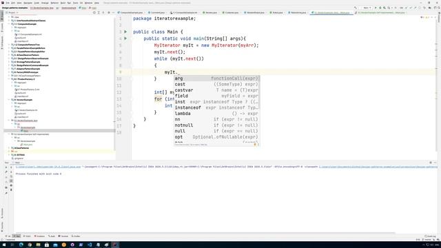Open the View menu
The width and height of the screenshot is (441, 248).
point(19,3)
